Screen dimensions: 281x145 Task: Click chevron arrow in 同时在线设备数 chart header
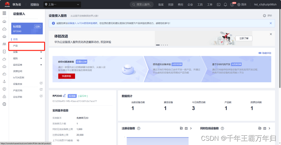[269, 128]
